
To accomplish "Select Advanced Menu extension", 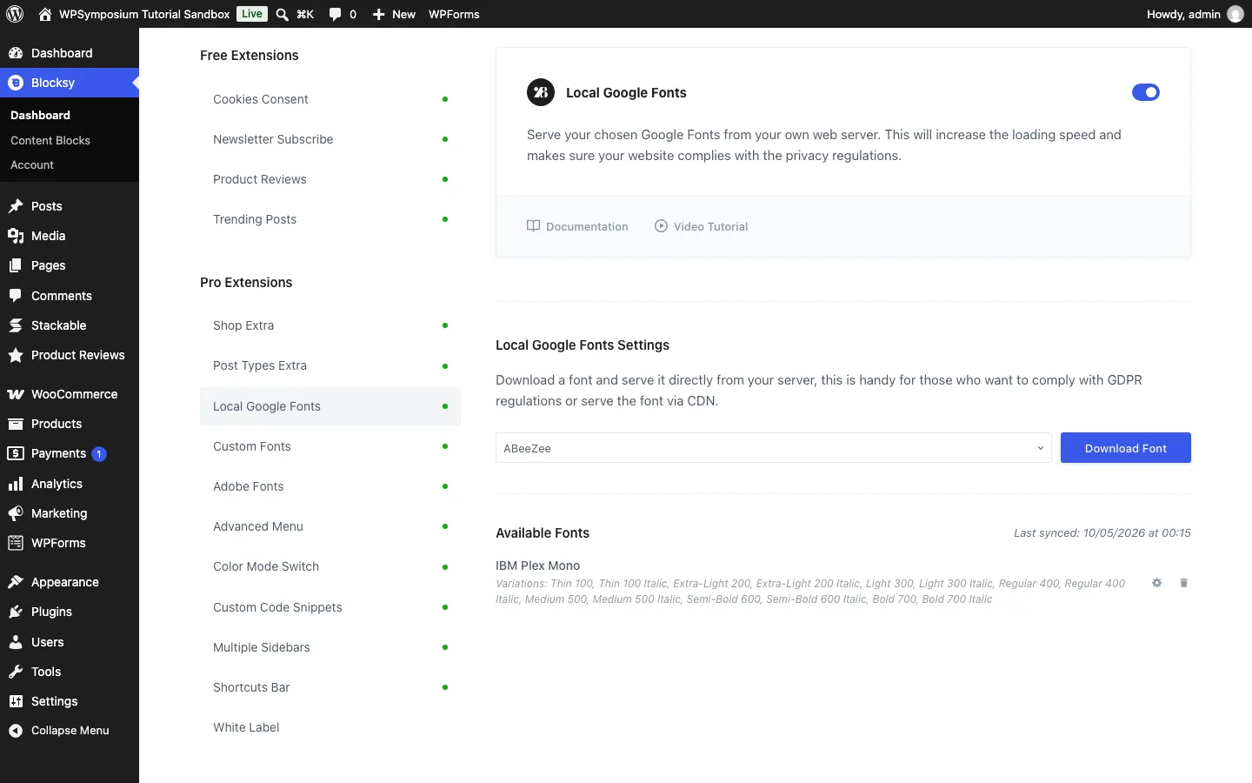I will point(330,526).
